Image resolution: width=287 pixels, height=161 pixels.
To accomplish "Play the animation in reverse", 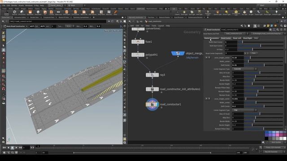I will click(x=8, y=148).
